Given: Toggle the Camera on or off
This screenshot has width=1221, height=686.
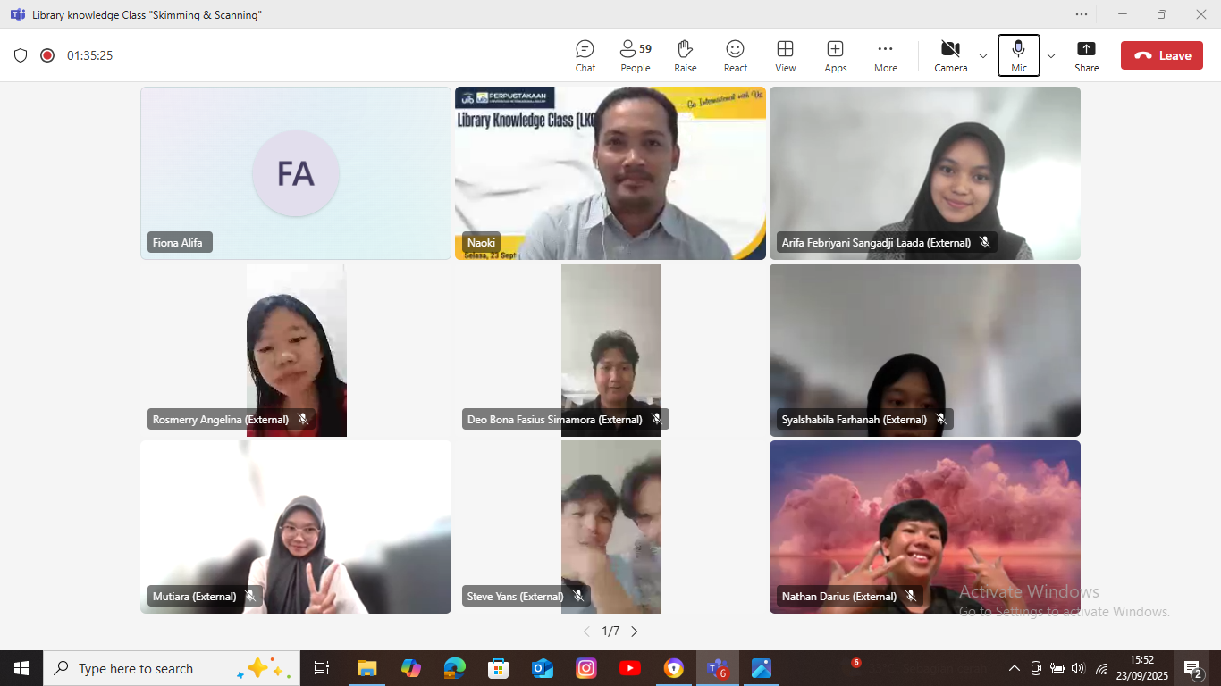Looking at the screenshot, I should pyautogui.click(x=950, y=55).
